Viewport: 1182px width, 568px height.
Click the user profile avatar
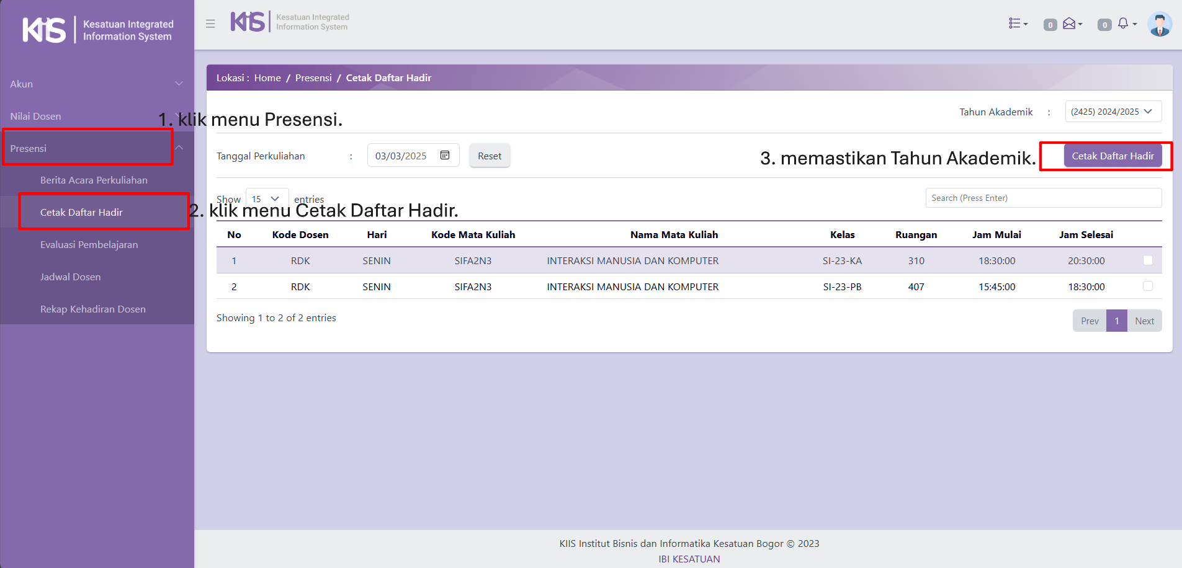pyautogui.click(x=1158, y=25)
